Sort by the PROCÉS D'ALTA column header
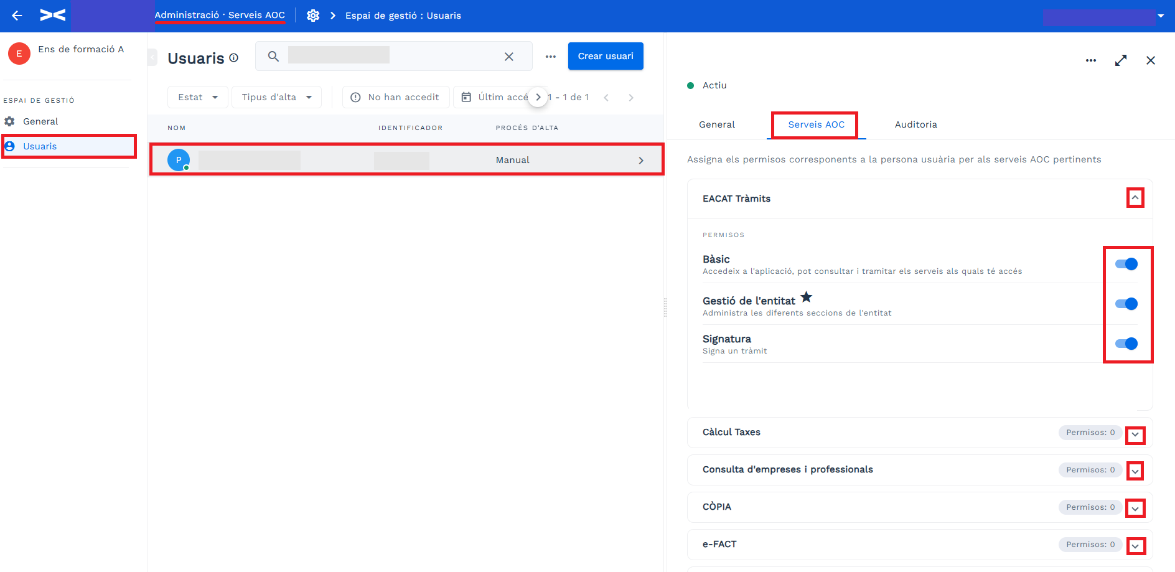The height and width of the screenshot is (572, 1175). [527, 128]
